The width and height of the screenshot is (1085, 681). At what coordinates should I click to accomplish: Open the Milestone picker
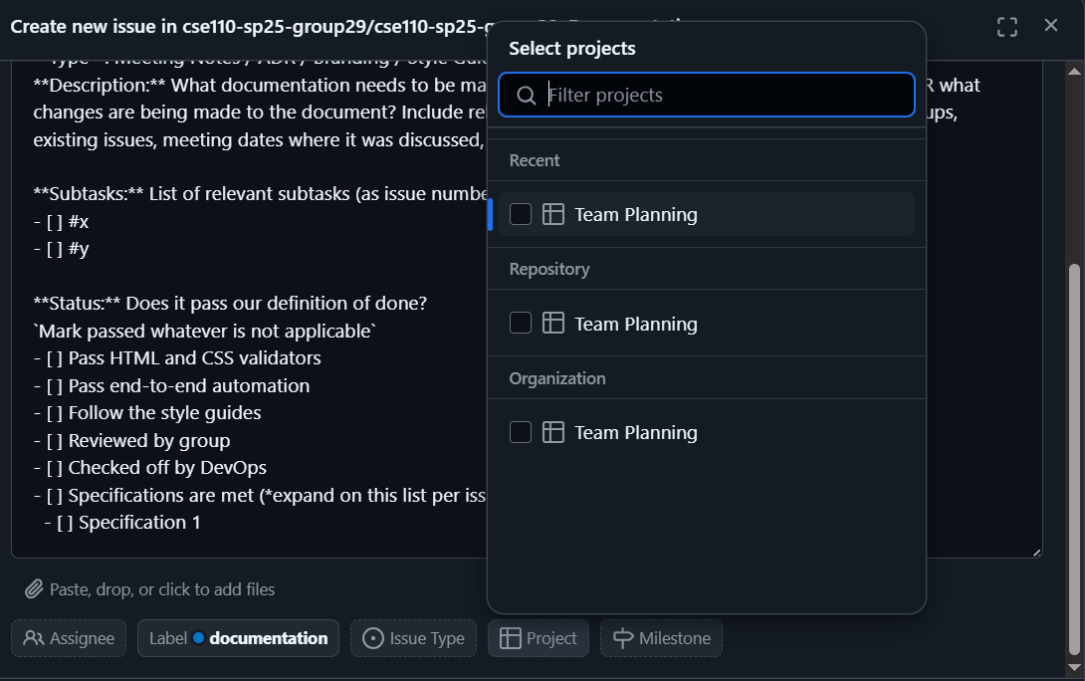[661, 638]
